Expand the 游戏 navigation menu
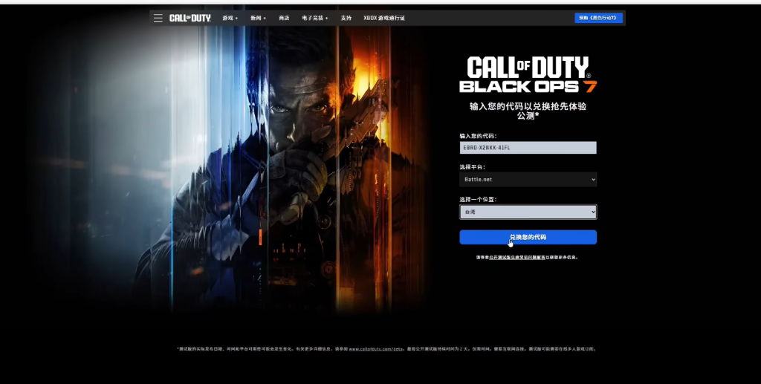Viewport: 761px width, 384px height. pyautogui.click(x=230, y=18)
